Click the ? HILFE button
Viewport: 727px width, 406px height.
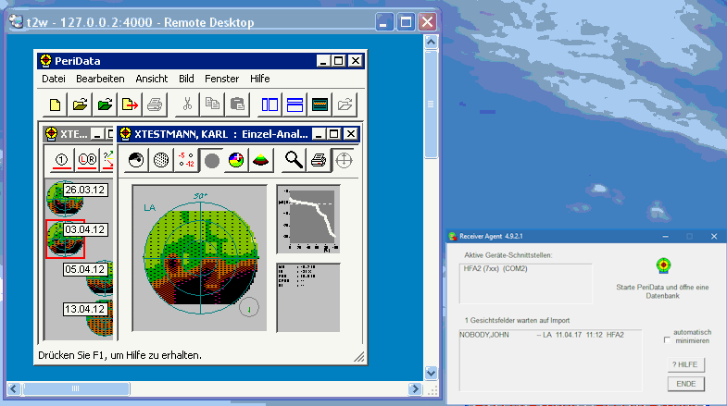(x=685, y=364)
